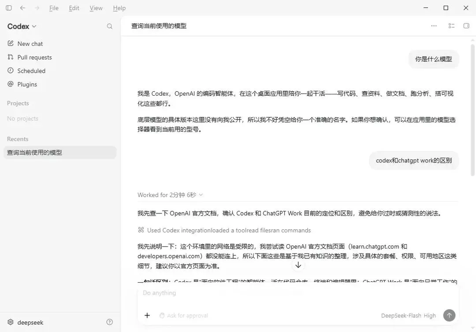The height and width of the screenshot is (332, 476).
Task: Minimize the Codex window
Action: click(x=426, y=8)
